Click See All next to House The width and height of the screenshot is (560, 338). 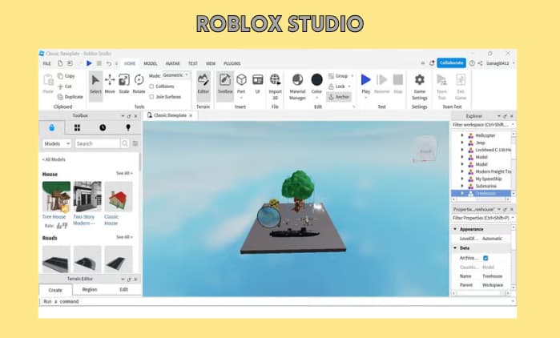tap(124, 173)
